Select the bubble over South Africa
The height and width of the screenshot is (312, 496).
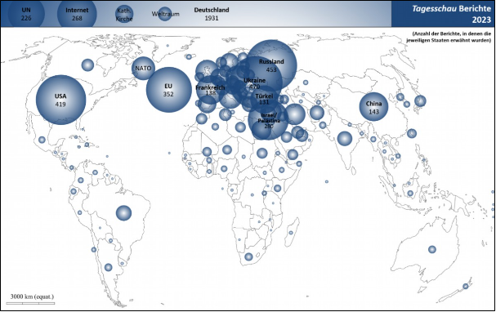248,256
